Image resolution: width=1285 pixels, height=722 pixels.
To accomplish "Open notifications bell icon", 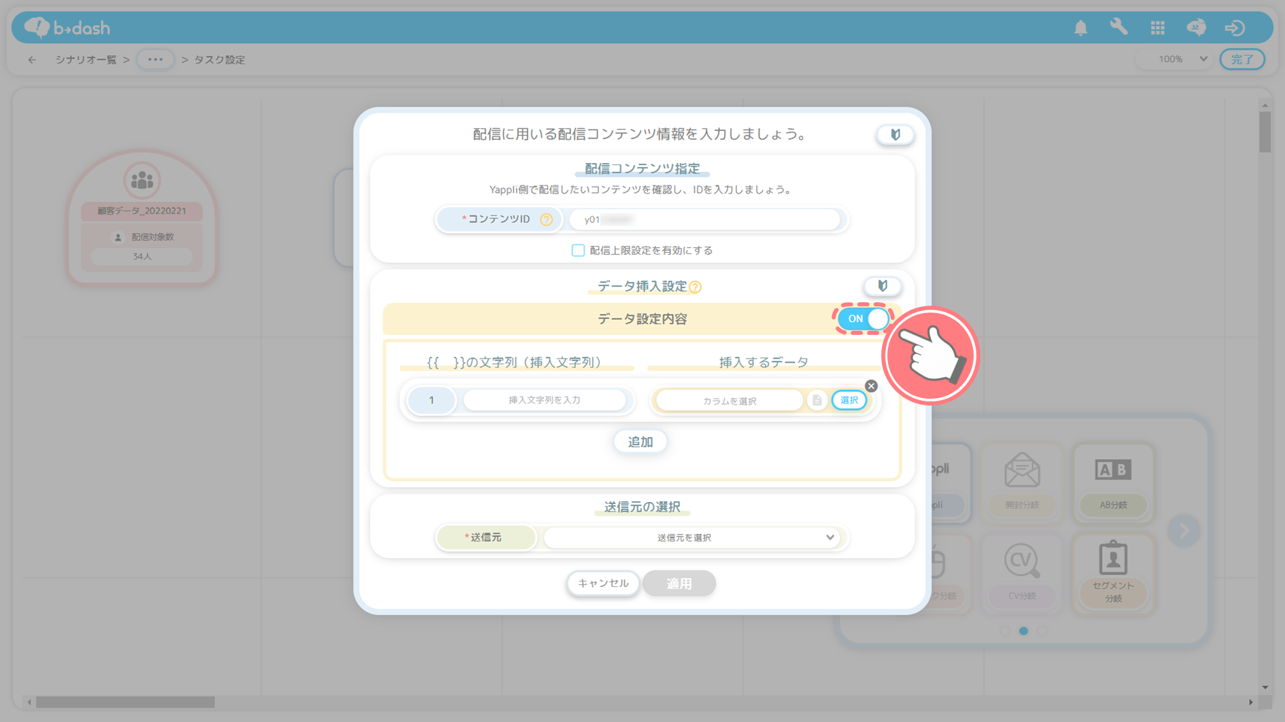I will click(1080, 28).
